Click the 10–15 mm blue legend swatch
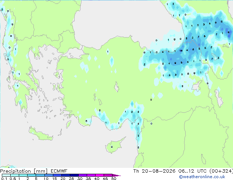Image resolution: width=233 pixels, height=180 pixels. pos(49,175)
